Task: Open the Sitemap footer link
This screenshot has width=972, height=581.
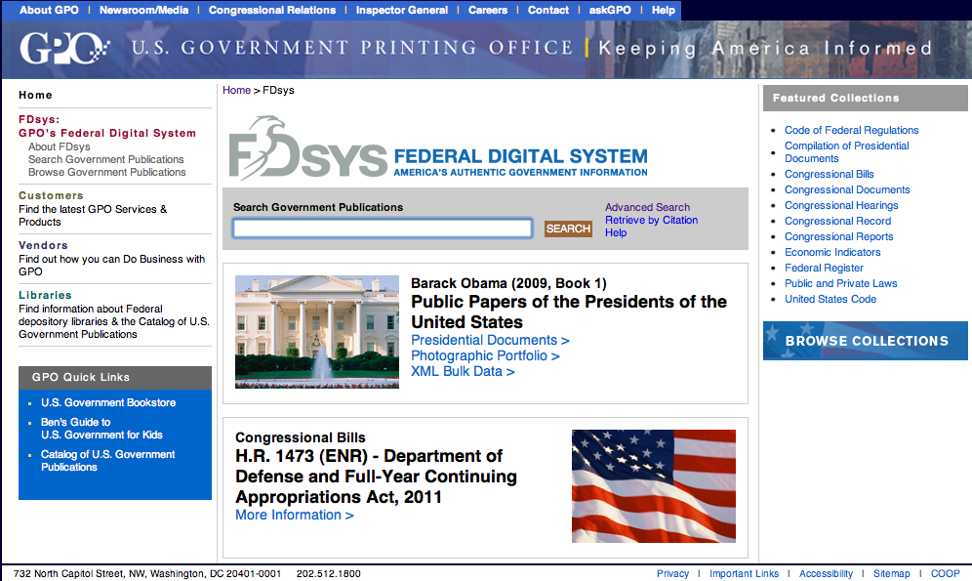Action: coord(891,573)
